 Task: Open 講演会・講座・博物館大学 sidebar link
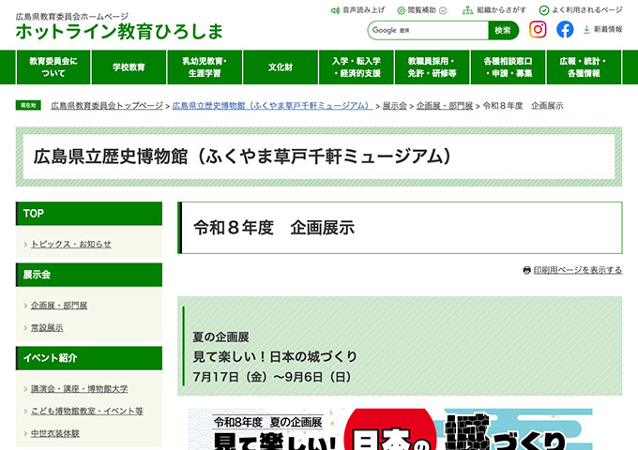click(80, 389)
